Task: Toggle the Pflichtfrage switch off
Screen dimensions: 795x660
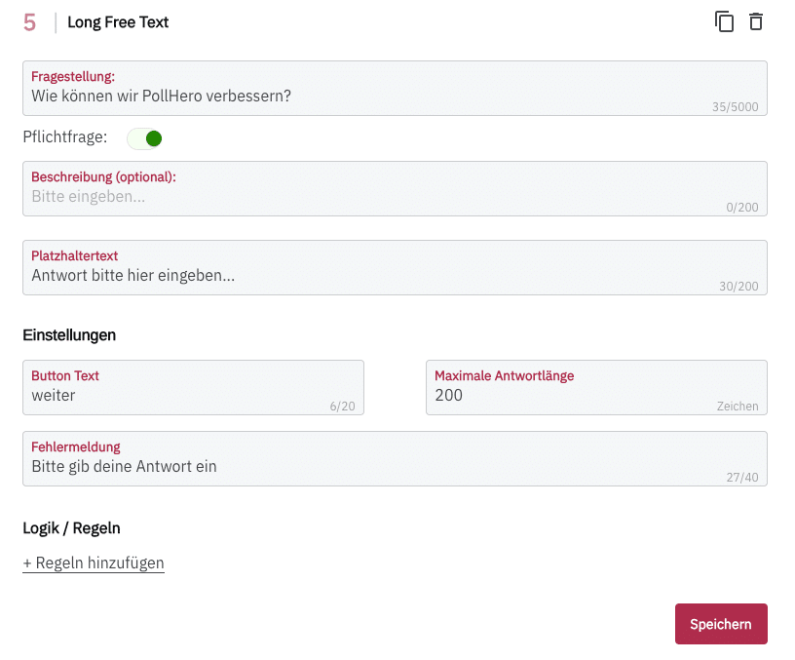Action: [145, 138]
